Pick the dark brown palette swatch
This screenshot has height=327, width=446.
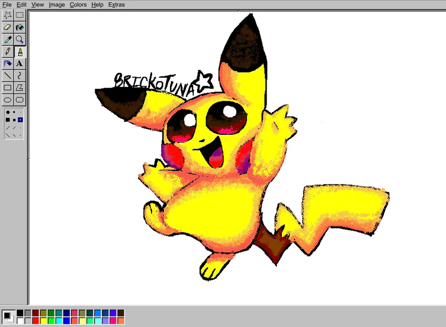(121, 313)
